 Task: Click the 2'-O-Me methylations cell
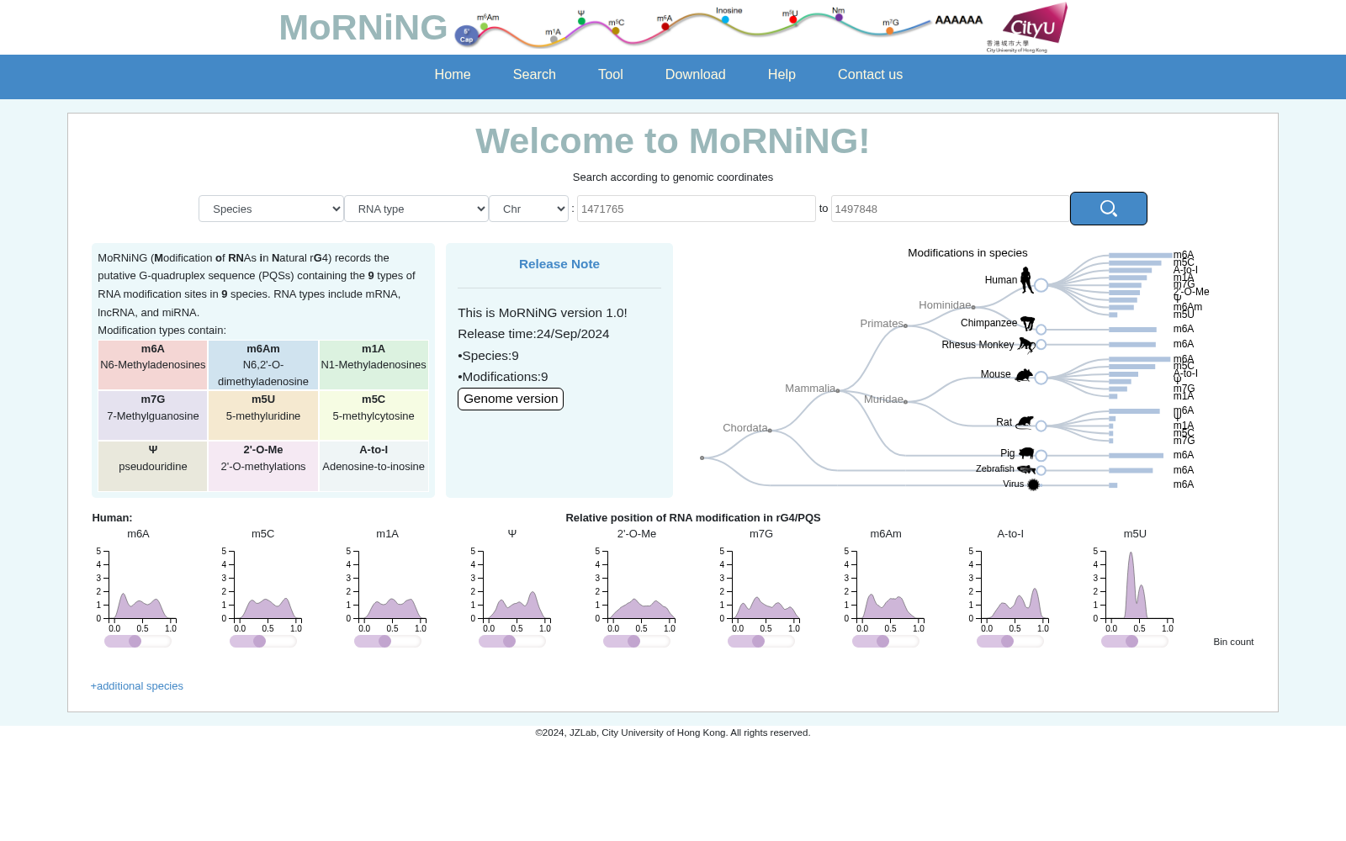[x=263, y=466]
